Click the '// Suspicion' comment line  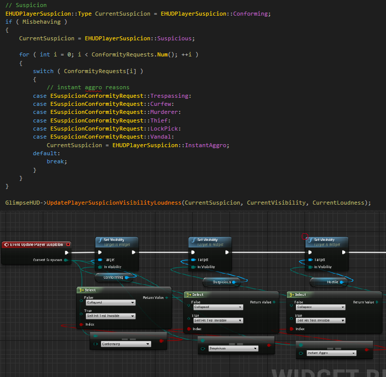pyautogui.click(x=26, y=5)
